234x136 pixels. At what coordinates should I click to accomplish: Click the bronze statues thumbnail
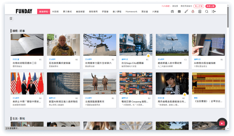[x=100, y=83]
